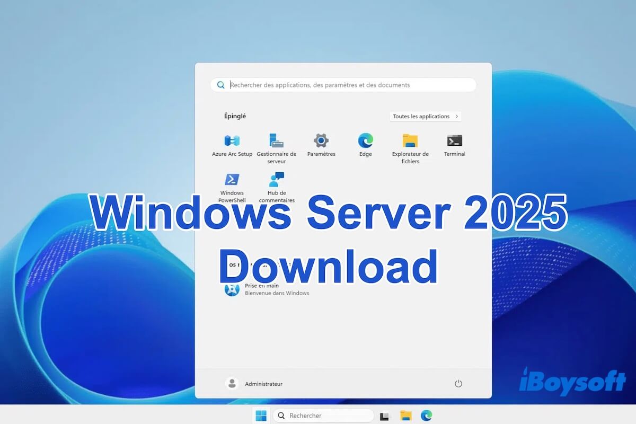Viewport: 636px width, 424px height.
Task: Open the Hub de commentaires app
Action: pos(276,180)
